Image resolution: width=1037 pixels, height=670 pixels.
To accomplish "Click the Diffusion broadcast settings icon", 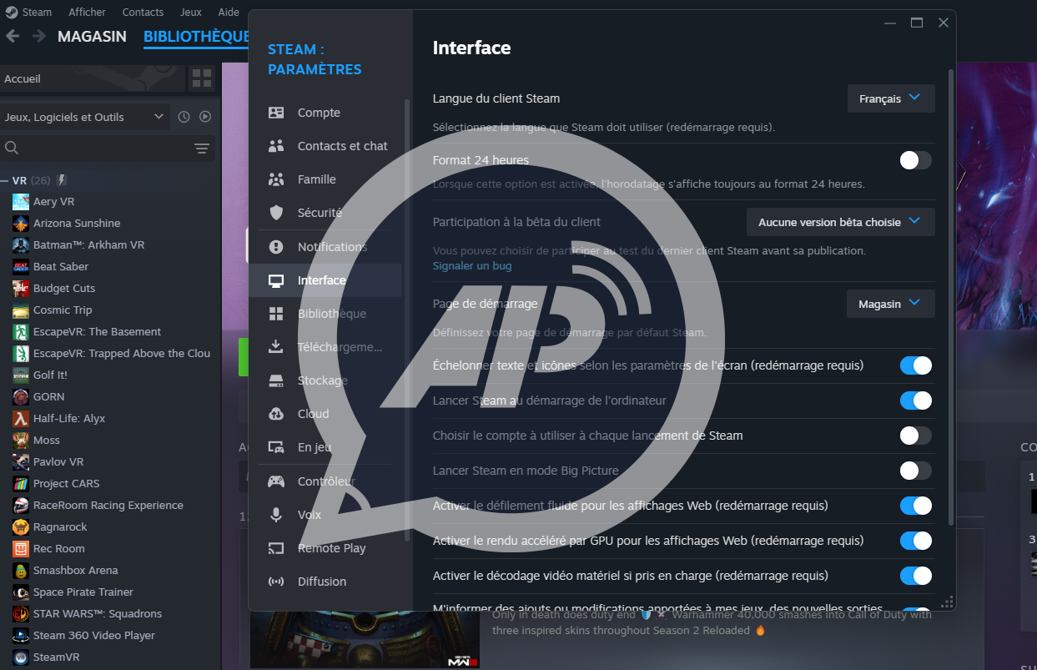I will pos(277,582).
